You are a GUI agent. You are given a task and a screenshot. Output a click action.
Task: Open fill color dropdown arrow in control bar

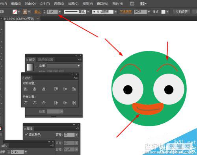[19, 12]
